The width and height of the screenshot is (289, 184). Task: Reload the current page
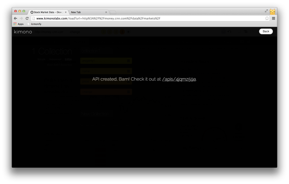(x=27, y=18)
